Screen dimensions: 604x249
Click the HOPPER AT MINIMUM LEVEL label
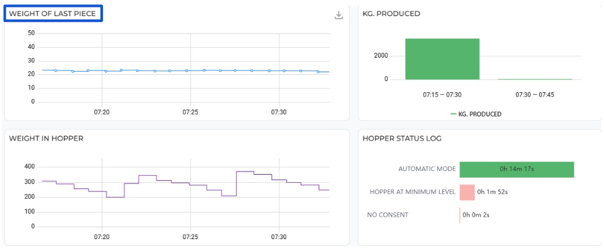pos(412,192)
